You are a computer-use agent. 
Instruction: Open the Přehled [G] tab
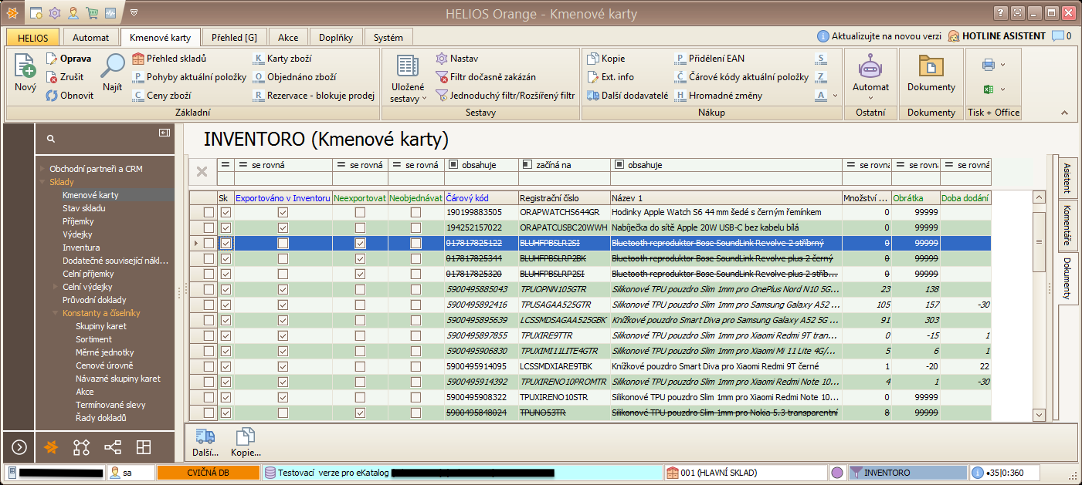point(234,38)
